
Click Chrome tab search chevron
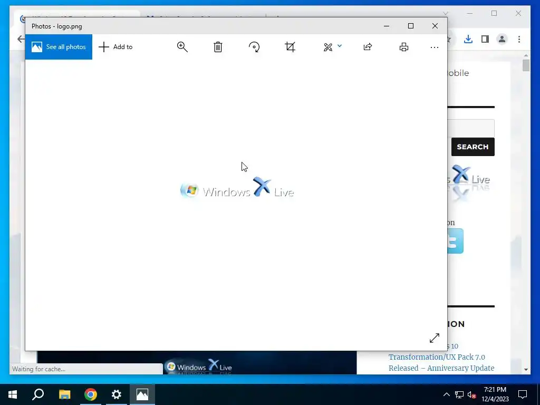tap(446, 13)
